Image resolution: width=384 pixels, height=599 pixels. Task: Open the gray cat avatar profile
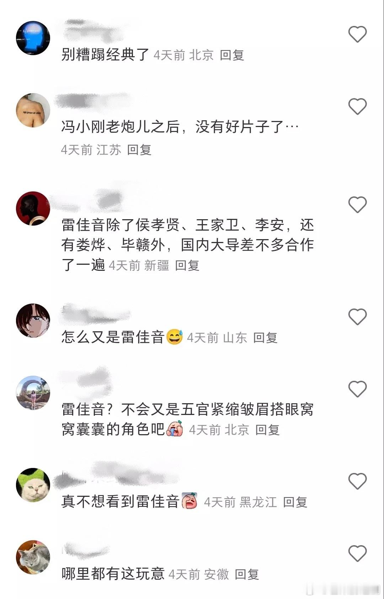(x=33, y=557)
